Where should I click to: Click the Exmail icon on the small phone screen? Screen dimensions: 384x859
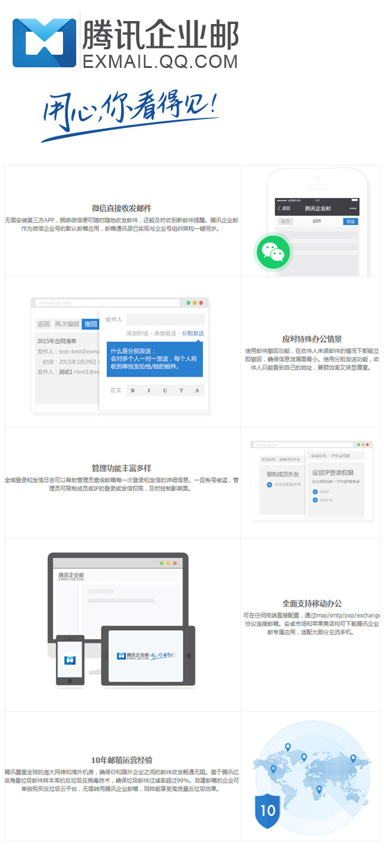click(70, 660)
